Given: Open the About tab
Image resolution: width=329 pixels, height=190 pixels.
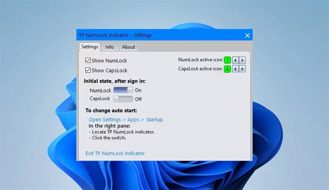Looking at the screenshot, I should coord(128,47).
